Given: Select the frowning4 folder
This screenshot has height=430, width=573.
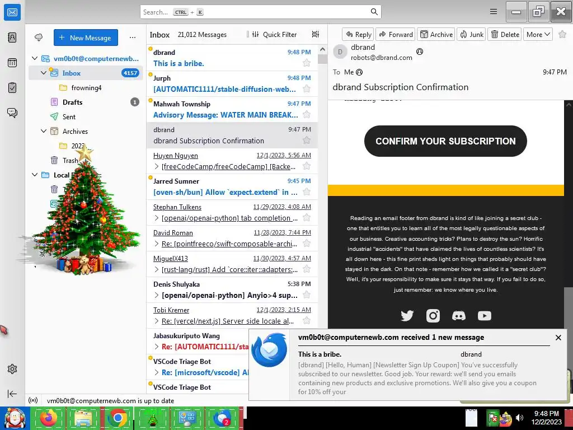Looking at the screenshot, I should click(86, 88).
